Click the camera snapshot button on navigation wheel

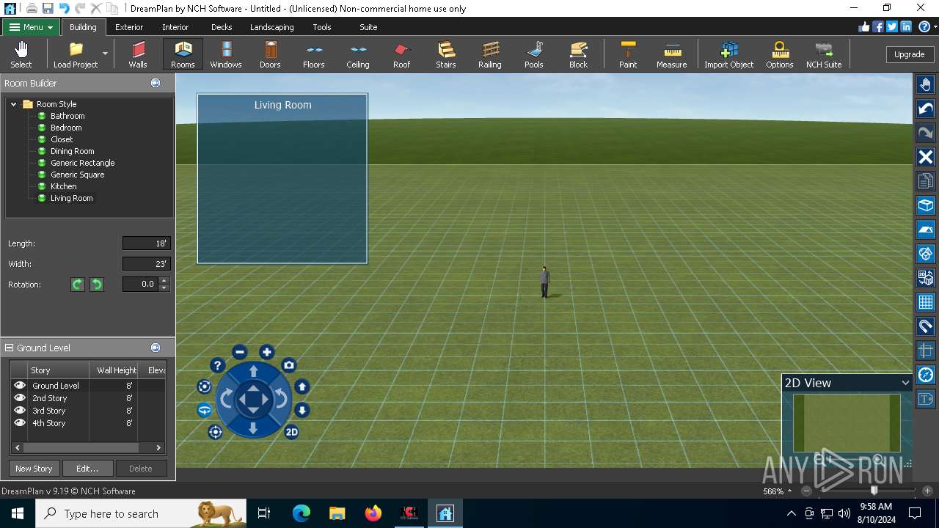tap(289, 365)
